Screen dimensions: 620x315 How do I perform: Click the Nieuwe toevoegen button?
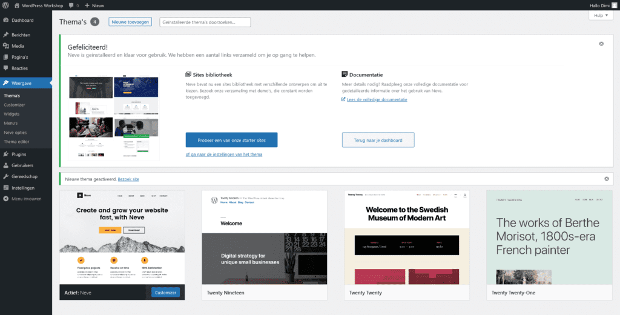130,22
